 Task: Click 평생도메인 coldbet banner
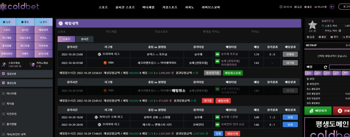[x=327, y=127]
